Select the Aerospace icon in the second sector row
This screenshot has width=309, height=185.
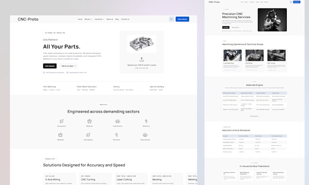click(x=88, y=135)
